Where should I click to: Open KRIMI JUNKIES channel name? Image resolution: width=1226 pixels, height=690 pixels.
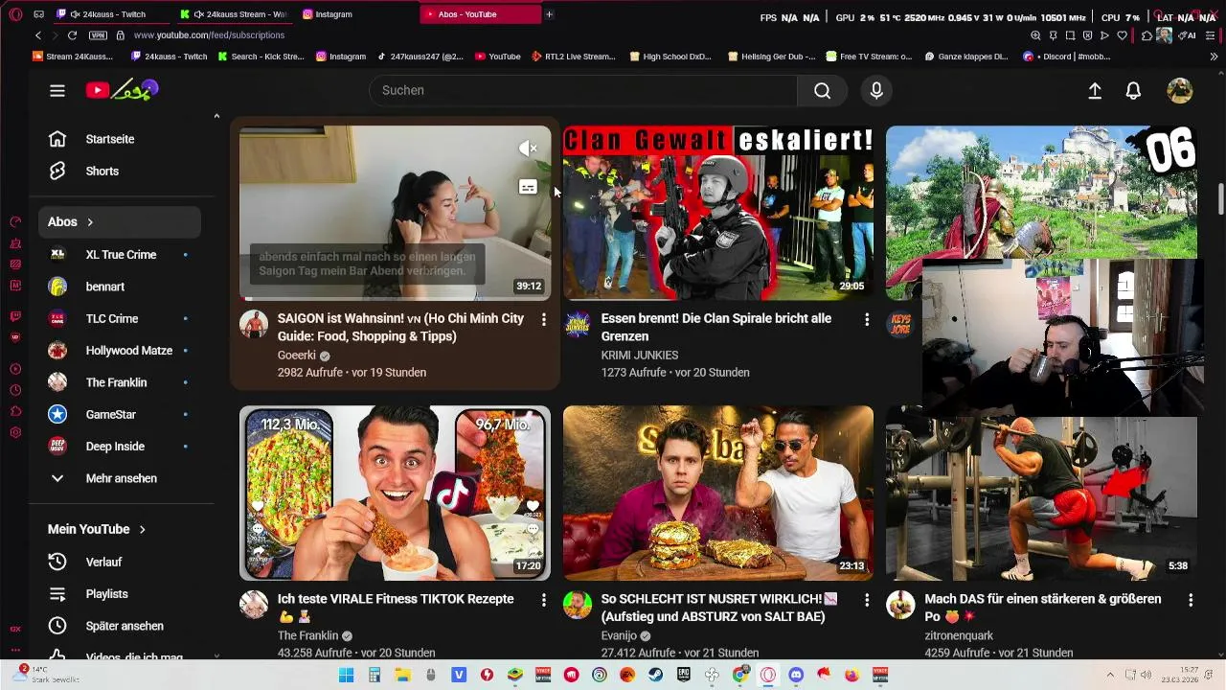[x=640, y=356]
